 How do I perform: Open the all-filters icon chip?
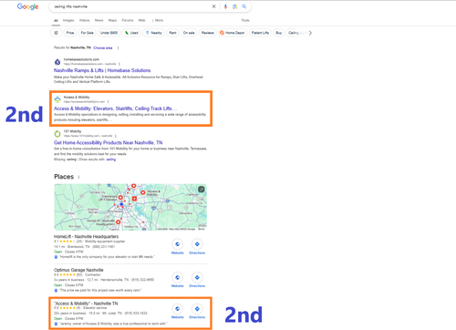[x=56, y=33]
